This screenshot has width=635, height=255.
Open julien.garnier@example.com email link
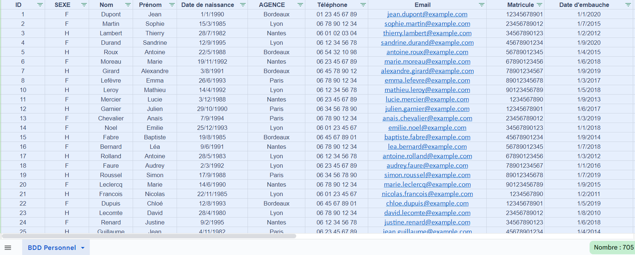point(427,109)
